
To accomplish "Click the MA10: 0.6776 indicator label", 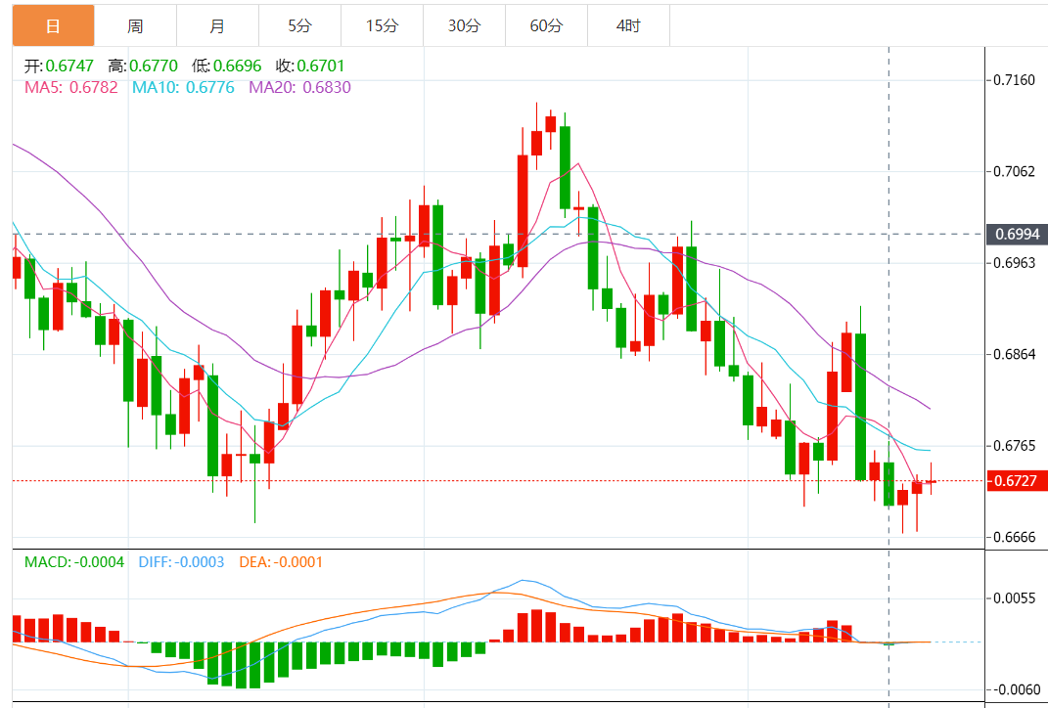I will pos(183,87).
